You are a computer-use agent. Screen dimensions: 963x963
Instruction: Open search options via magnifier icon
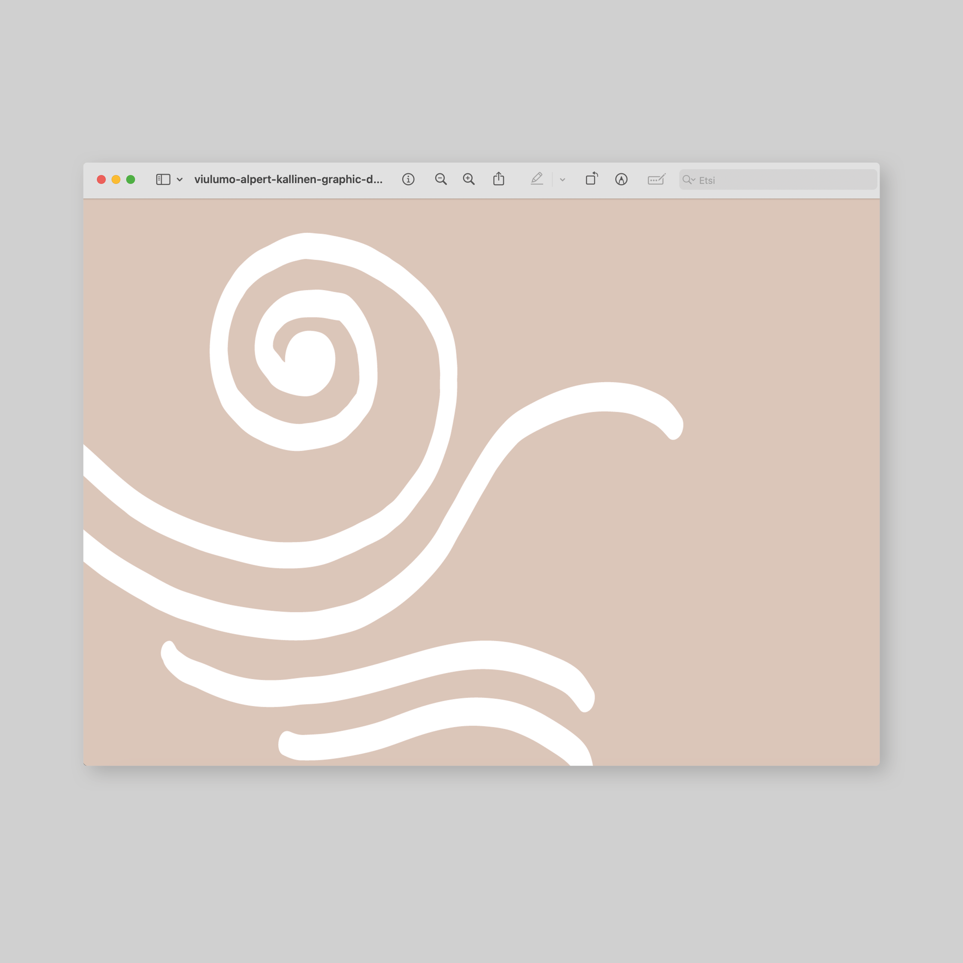coord(688,180)
